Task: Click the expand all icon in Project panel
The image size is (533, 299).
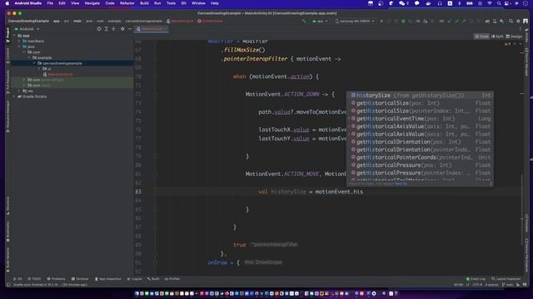Action: click(x=106, y=29)
